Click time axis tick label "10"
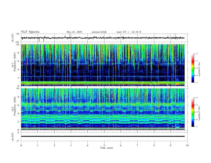The height and width of the screenshot is (163, 211). (x=187, y=145)
